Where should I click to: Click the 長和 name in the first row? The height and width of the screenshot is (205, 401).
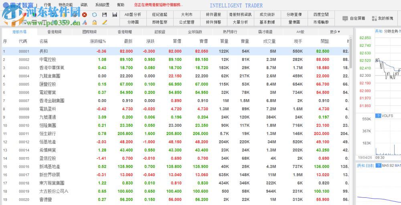tap(43, 51)
